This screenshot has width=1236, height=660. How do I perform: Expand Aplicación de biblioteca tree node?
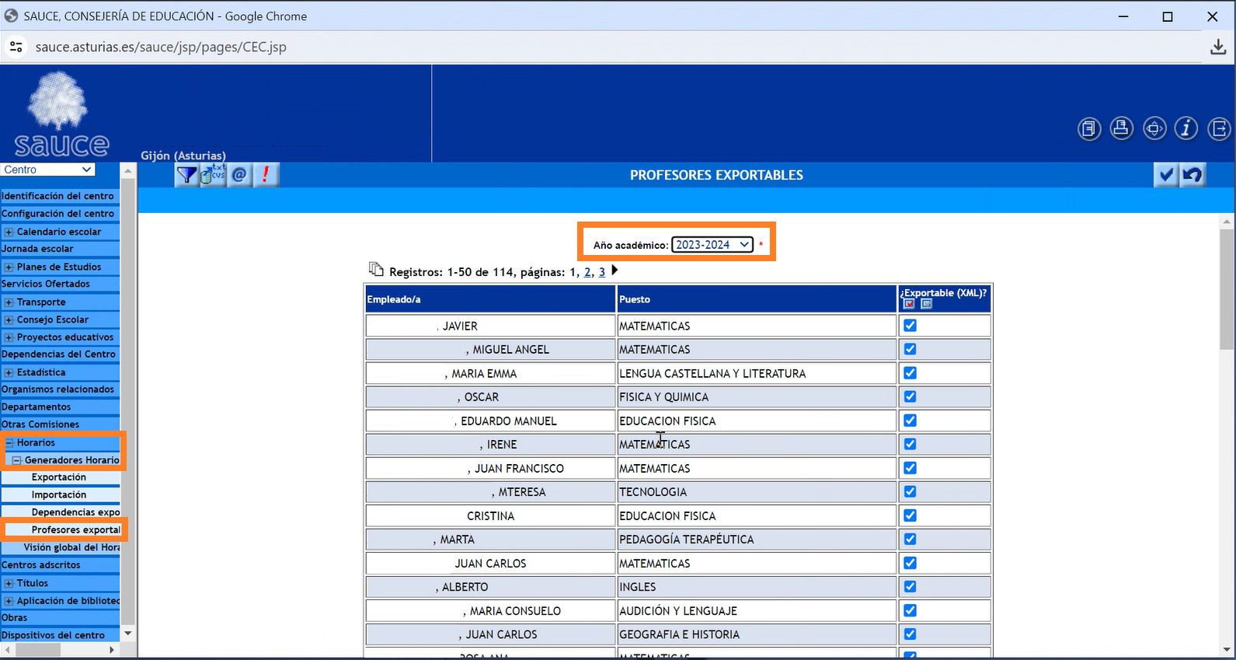pyautogui.click(x=9, y=601)
